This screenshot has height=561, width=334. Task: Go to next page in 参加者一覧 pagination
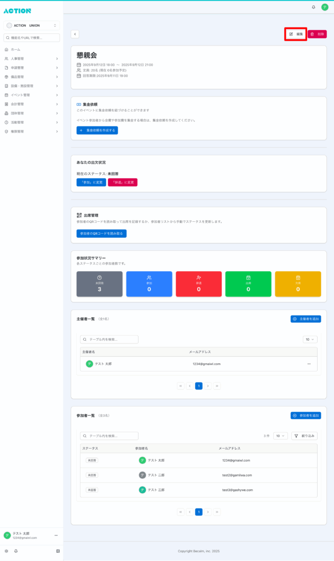click(x=208, y=512)
